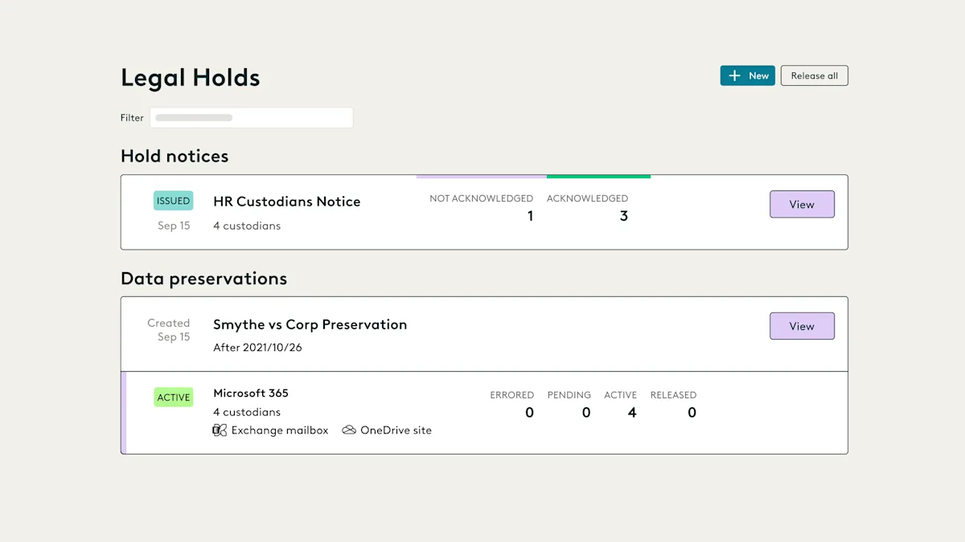This screenshot has height=542, width=965.
Task: Click the Exchange mailbox label
Action: (280, 430)
